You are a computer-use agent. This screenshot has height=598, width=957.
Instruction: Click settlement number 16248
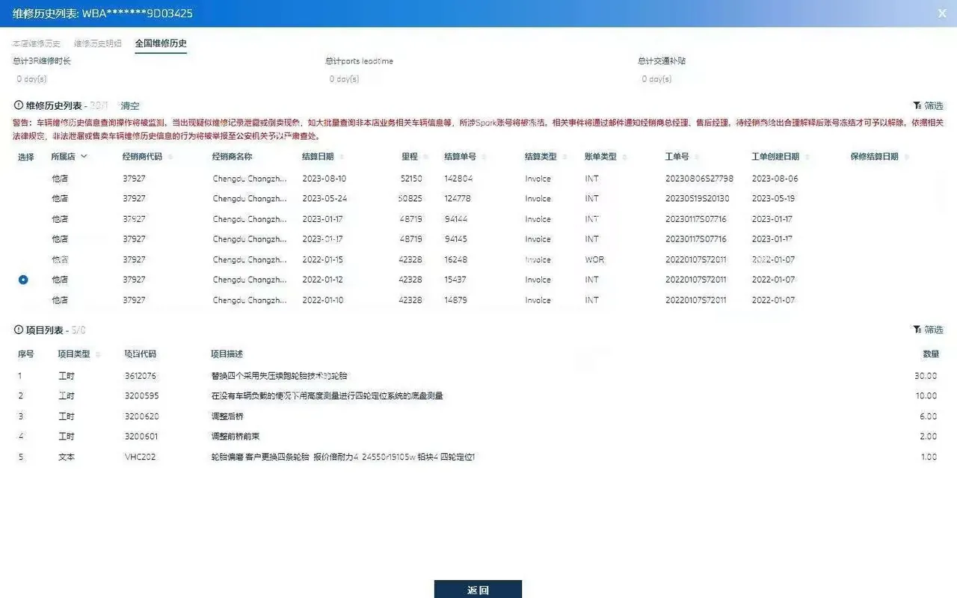pos(455,259)
